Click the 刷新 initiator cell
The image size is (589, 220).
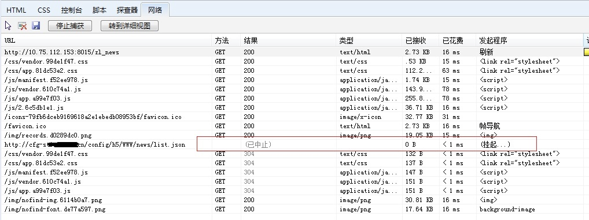point(487,52)
